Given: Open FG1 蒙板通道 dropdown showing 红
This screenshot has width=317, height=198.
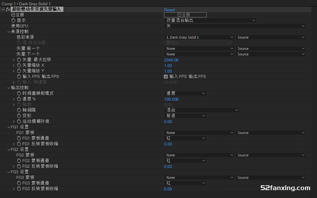Looking at the screenshot, I should pos(185,138).
